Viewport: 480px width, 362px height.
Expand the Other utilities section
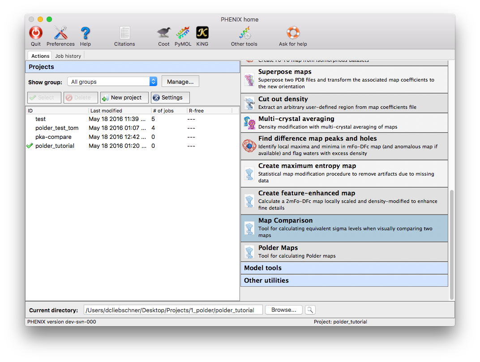coord(344,280)
